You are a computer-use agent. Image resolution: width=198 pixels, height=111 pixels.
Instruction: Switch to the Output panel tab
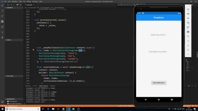(35, 86)
